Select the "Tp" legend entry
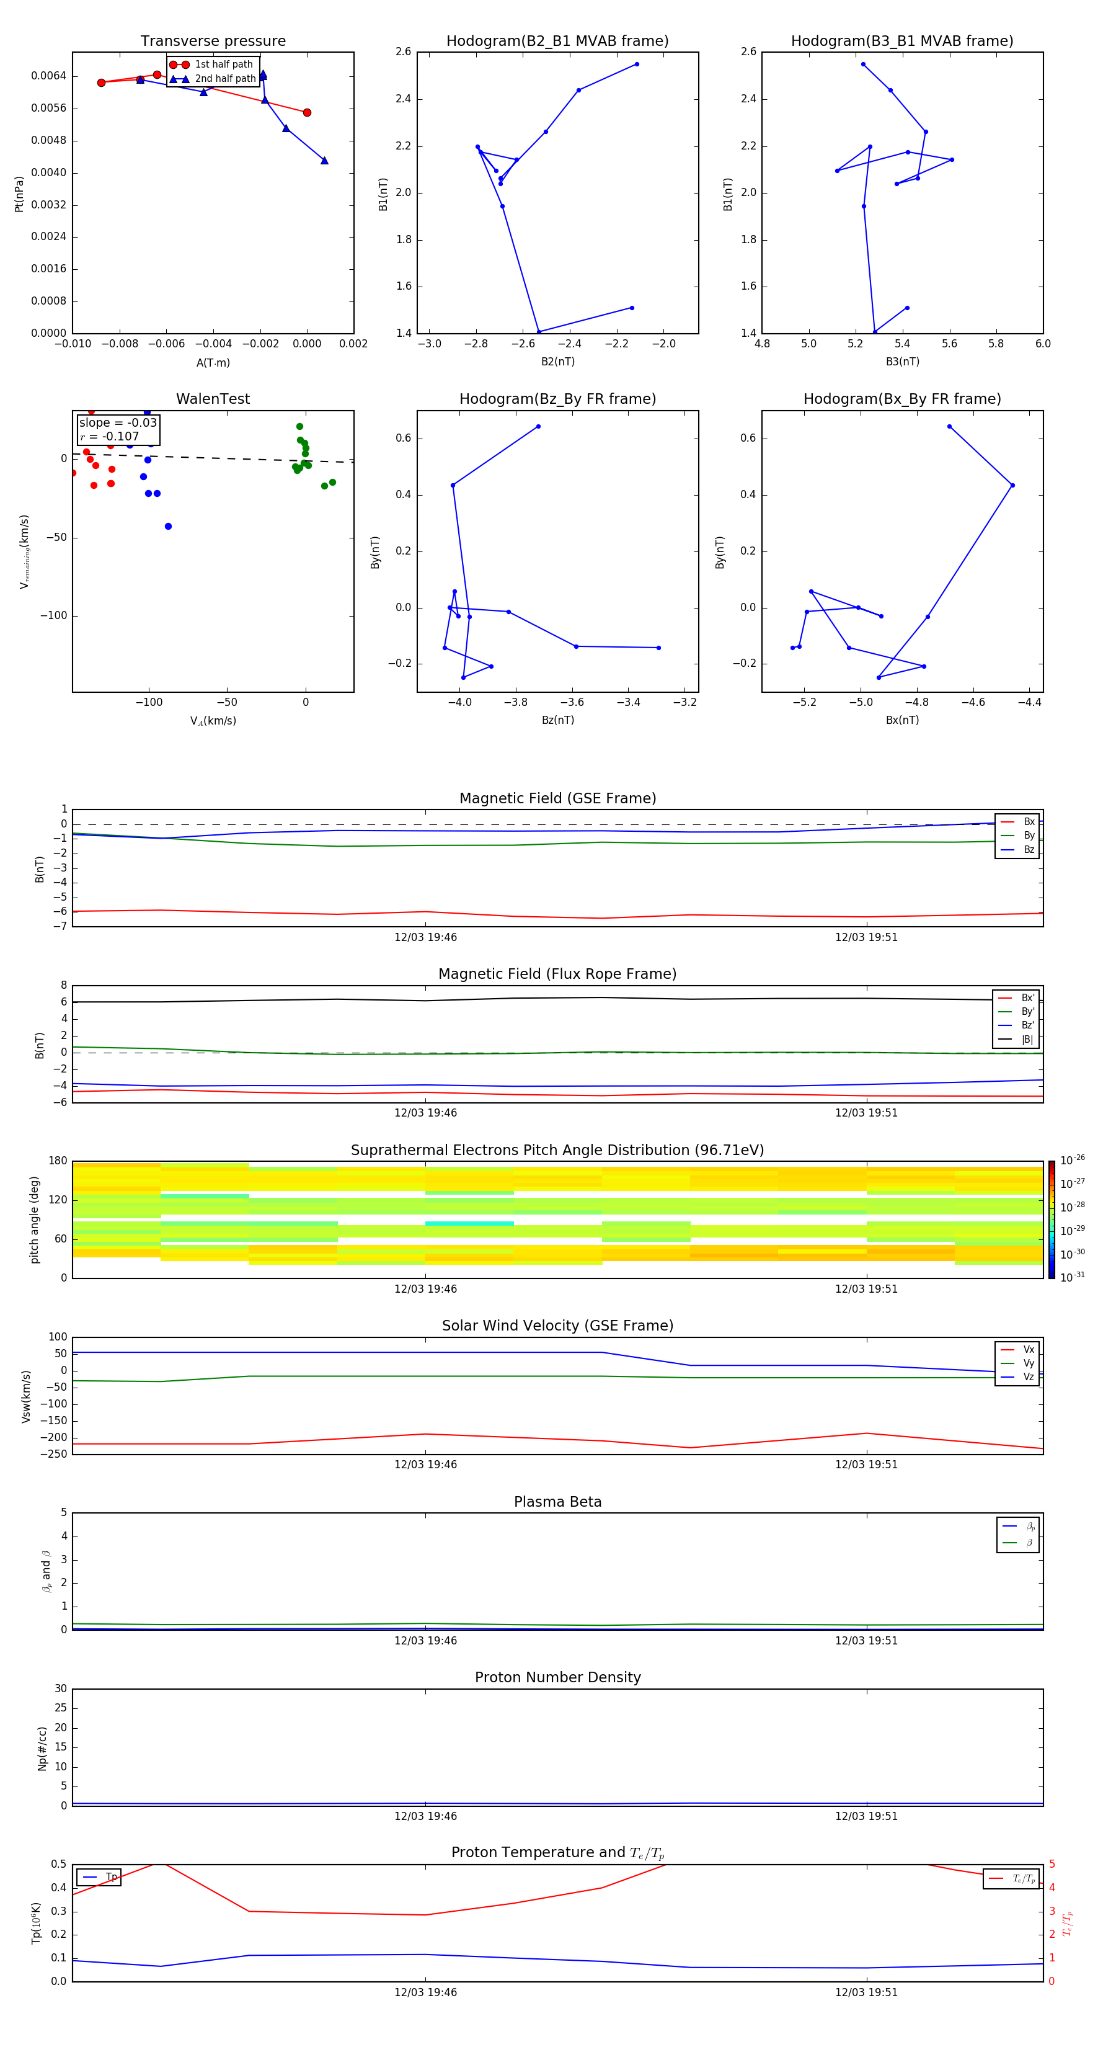The height and width of the screenshot is (2047, 1116). [99, 1878]
